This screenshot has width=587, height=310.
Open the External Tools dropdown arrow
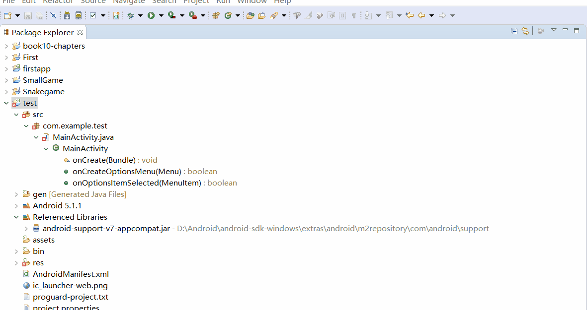click(203, 16)
